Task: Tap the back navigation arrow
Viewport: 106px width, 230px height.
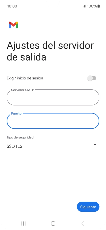Action: pyautogui.click(x=83, y=223)
